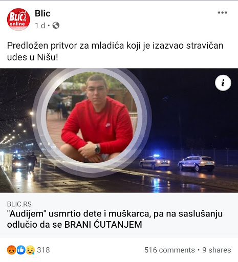Click the police cars in article image
This screenshot has height=262, width=238.
tap(177, 163)
